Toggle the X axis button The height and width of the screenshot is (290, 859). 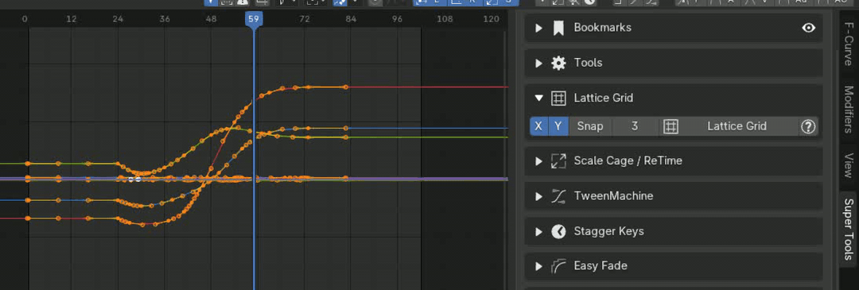pyautogui.click(x=538, y=126)
